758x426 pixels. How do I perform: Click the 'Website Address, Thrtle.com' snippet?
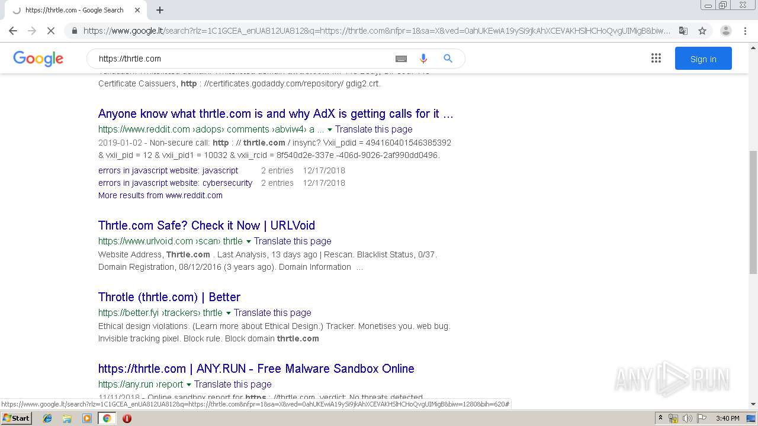[x=268, y=261]
